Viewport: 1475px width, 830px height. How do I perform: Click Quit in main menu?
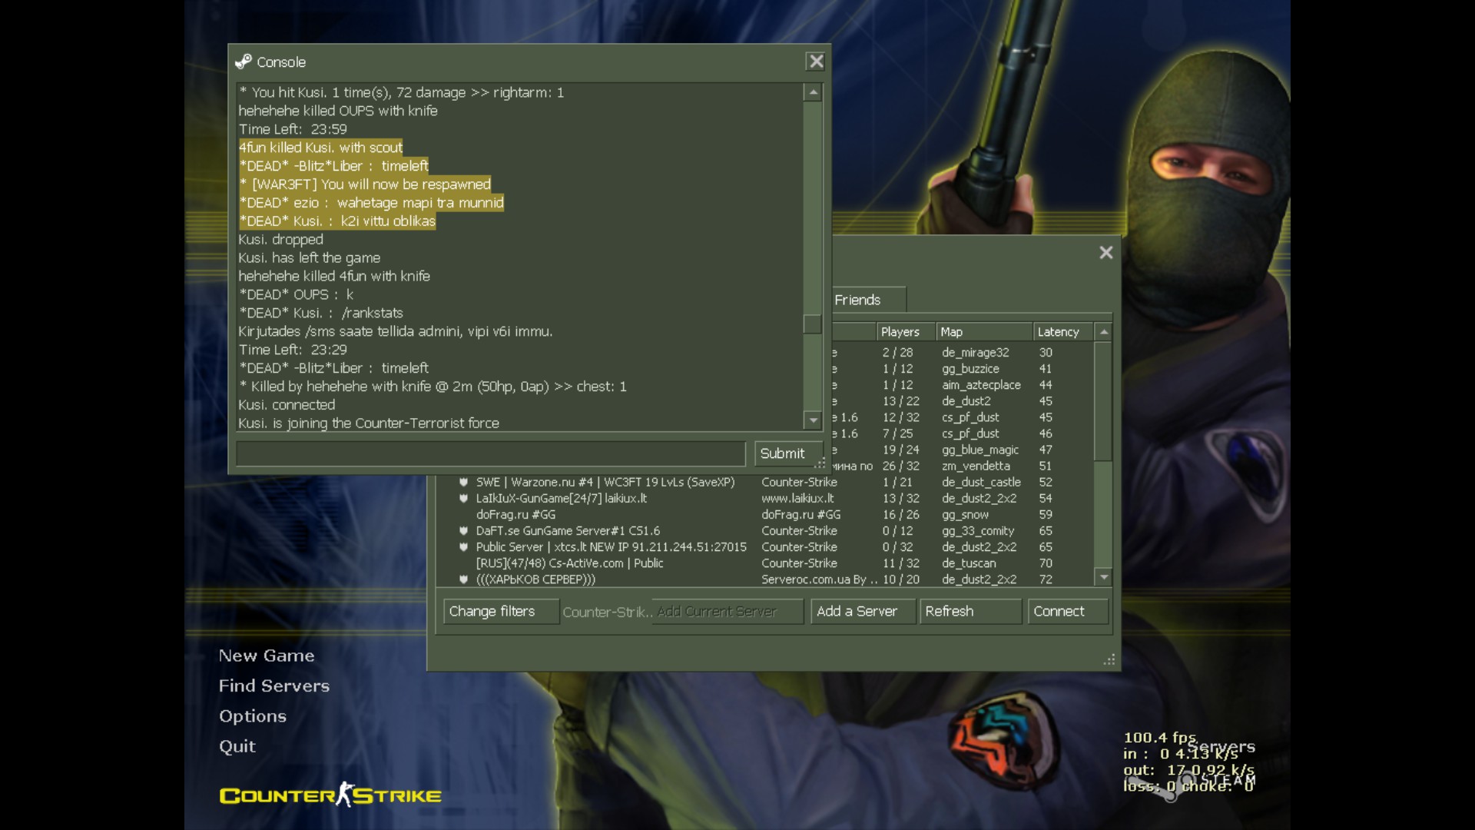237,746
